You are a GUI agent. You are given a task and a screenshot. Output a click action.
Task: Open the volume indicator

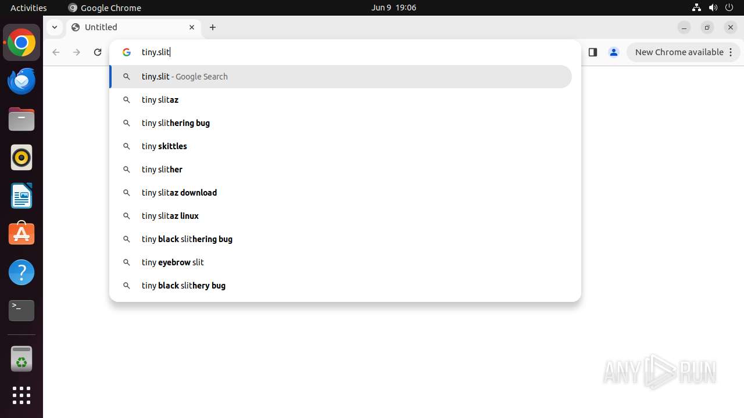pyautogui.click(x=713, y=8)
